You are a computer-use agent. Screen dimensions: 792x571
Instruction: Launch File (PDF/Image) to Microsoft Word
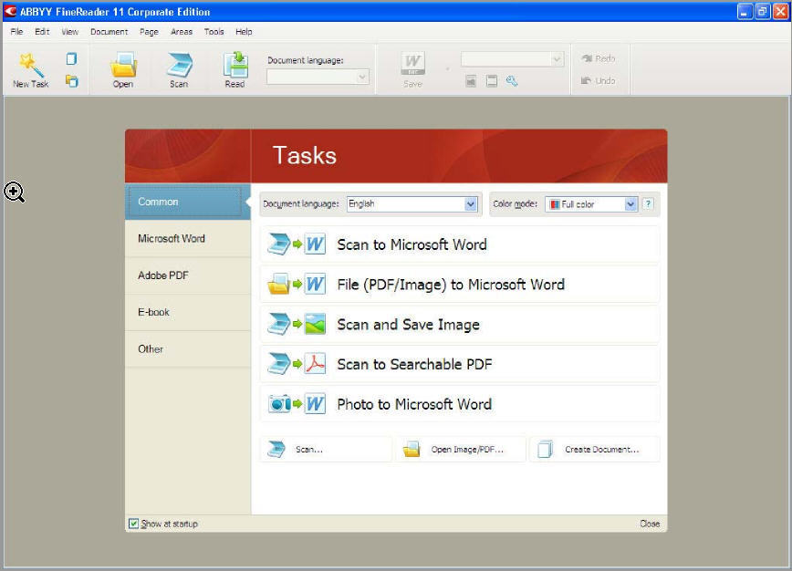click(x=460, y=285)
